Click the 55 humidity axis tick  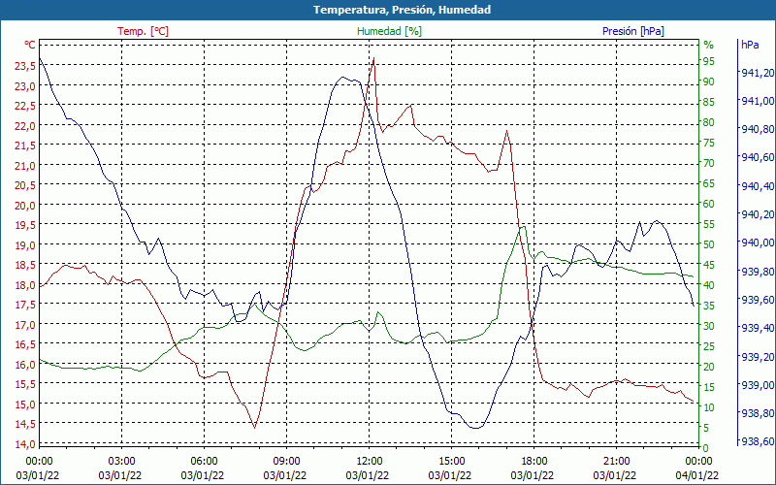click(709, 224)
